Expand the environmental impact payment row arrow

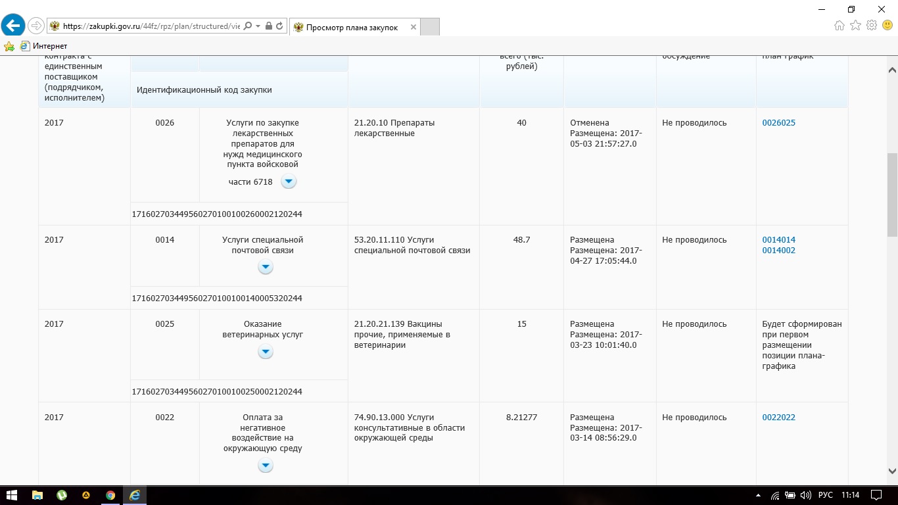265,466
